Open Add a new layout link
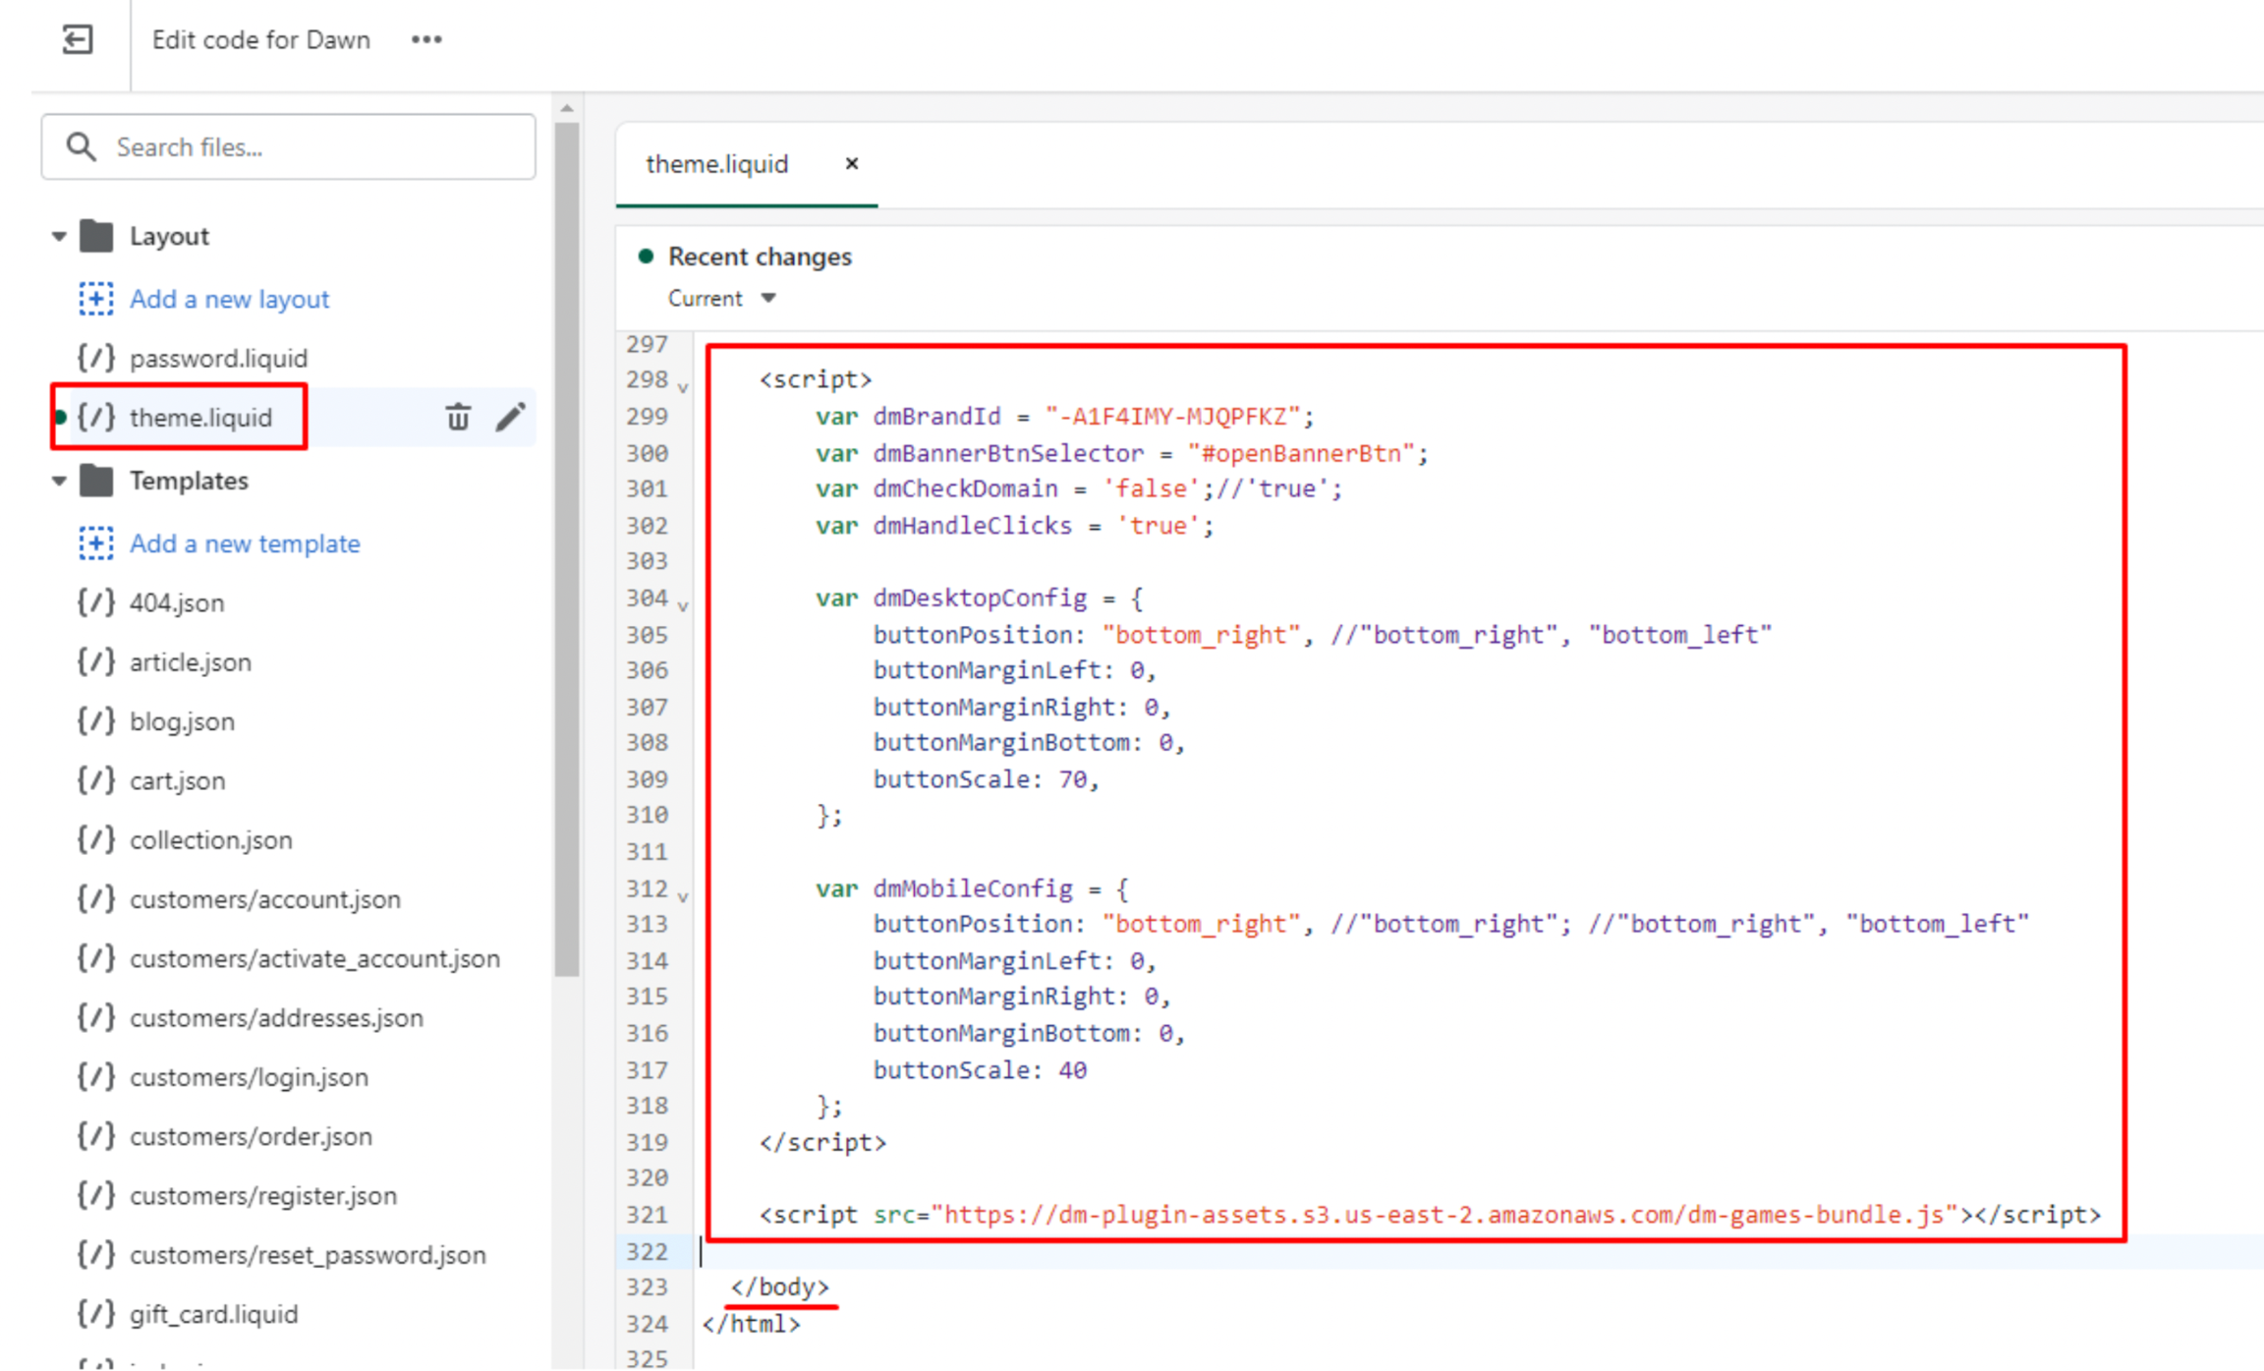The height and width of the screenshot is (1371, 2264). pyautogui.click(x=229, y=299)
